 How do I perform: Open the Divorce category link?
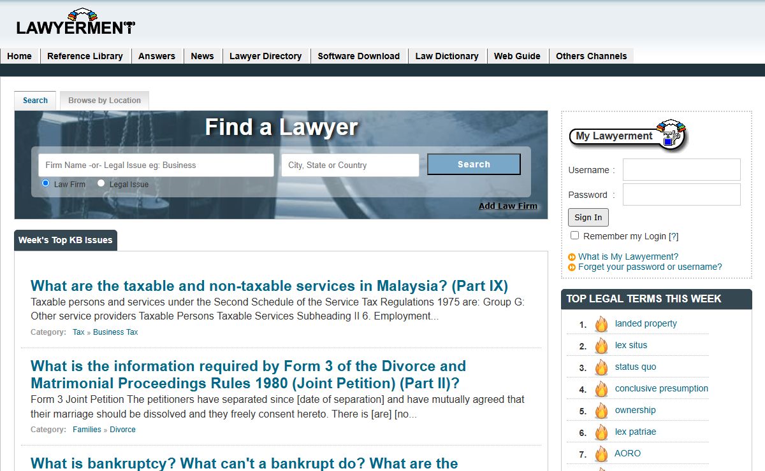(x=122, y=430)
